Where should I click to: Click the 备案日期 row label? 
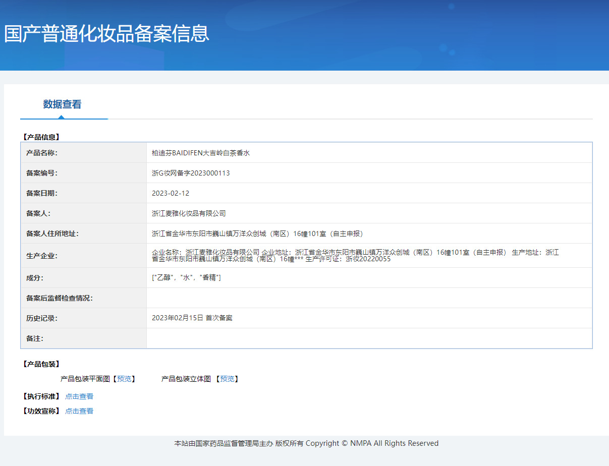pyautogui.click(x=42, y=193)
